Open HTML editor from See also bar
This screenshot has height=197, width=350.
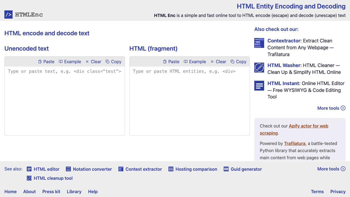click(x=43, y=169)
